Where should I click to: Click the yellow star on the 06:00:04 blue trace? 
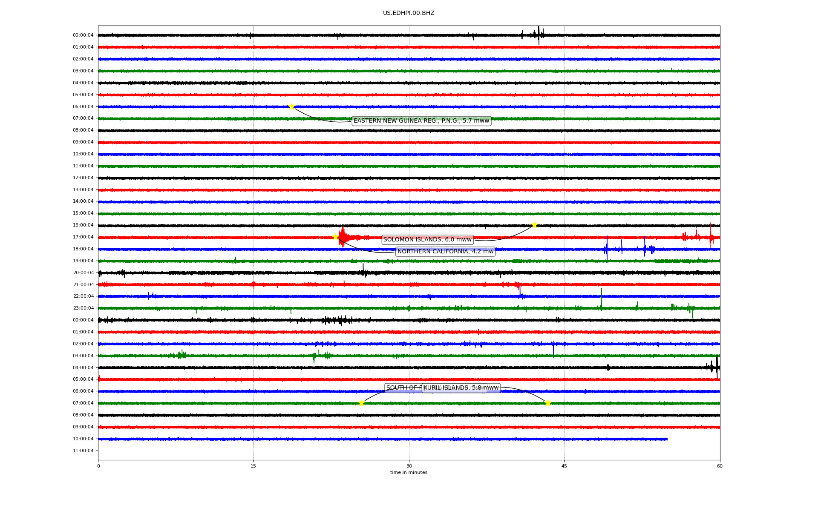(x=291, y=106)
